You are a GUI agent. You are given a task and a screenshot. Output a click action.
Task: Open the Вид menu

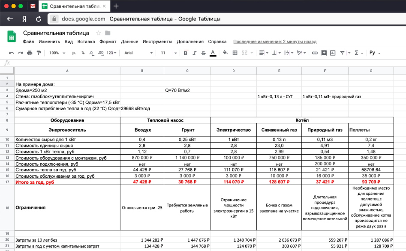[x=69, y=42]
